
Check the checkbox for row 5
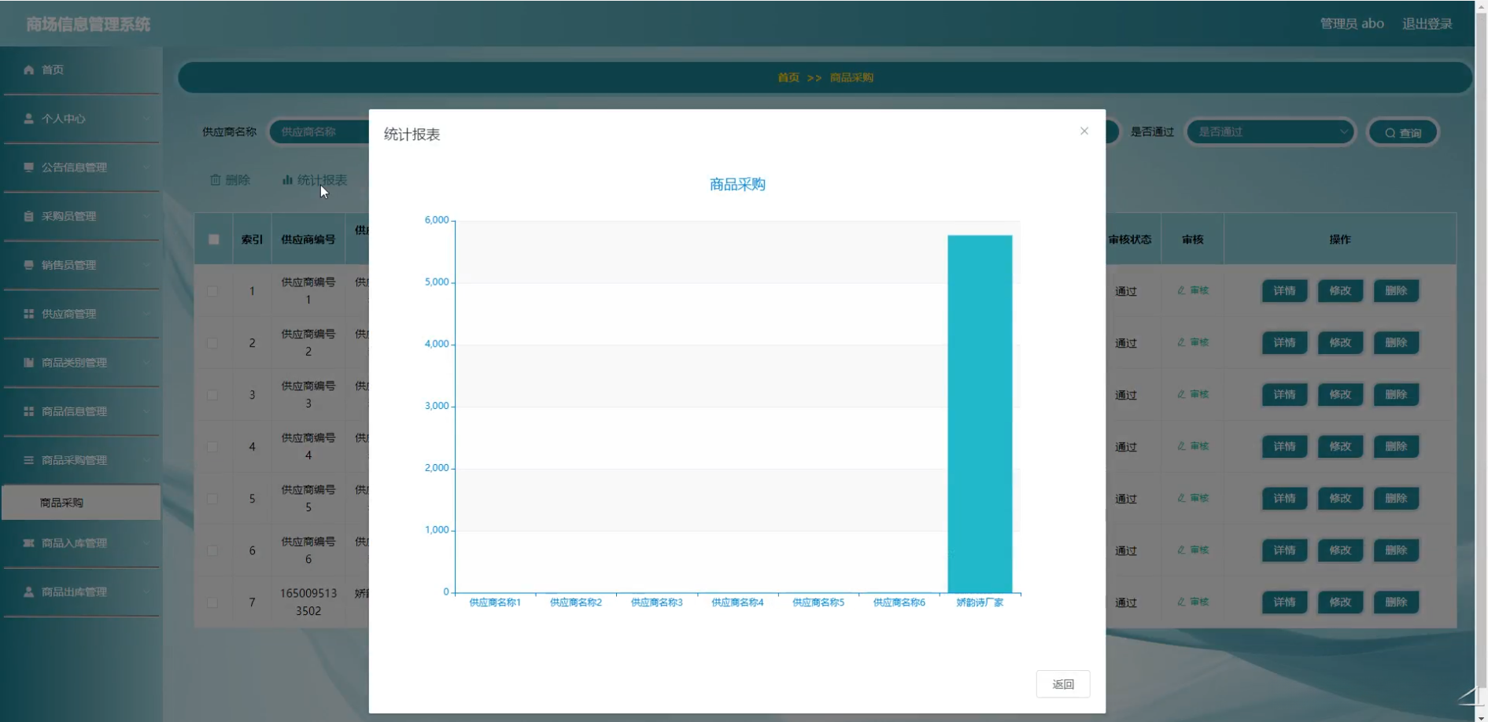[x=212, y=499]
